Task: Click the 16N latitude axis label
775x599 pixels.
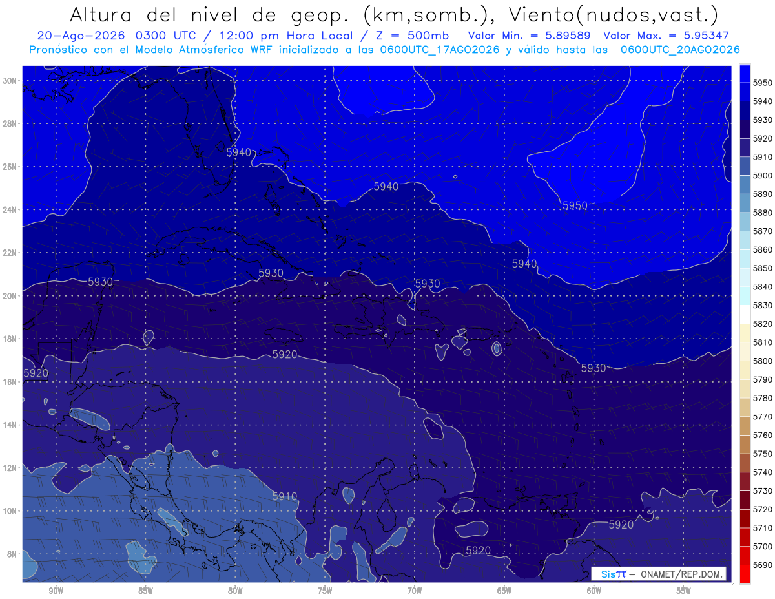Action: click(x=11, y=382)
